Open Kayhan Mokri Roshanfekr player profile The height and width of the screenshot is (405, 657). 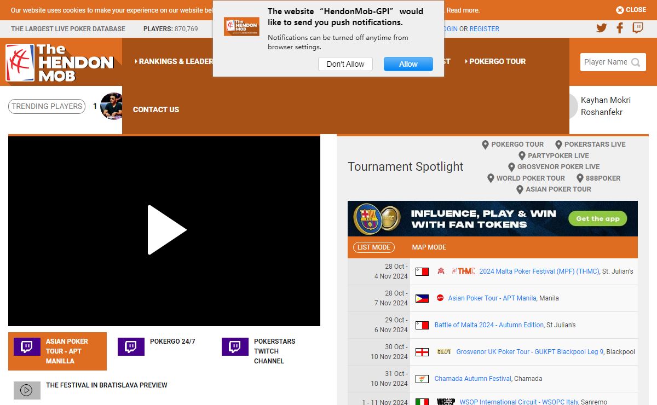pos(606,106)
